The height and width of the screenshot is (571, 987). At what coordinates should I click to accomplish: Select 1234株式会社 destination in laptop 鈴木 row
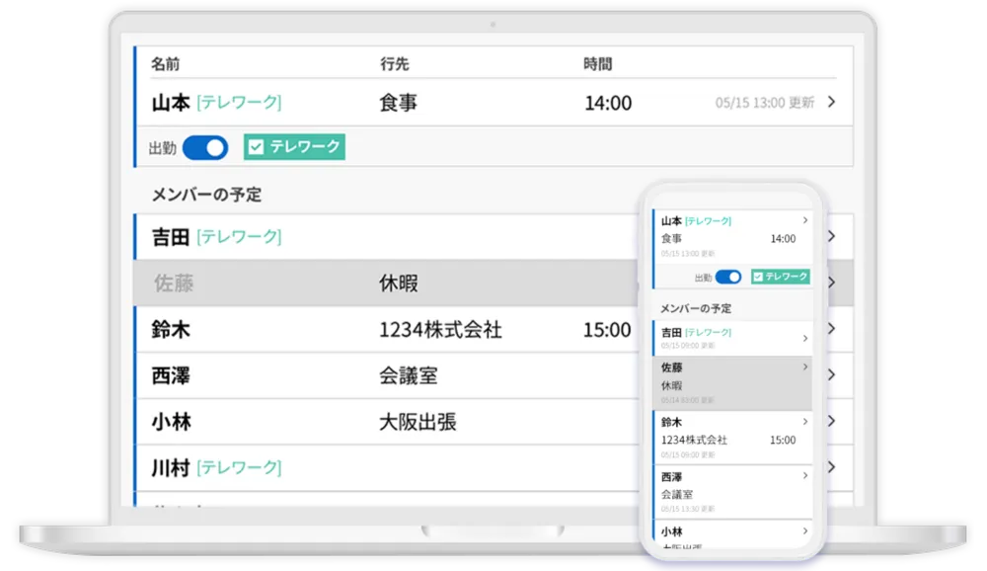(x=440, y=330)
